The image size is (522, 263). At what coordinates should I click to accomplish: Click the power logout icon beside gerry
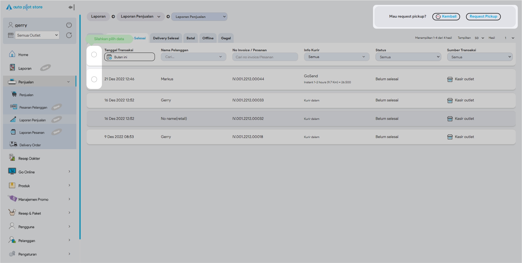[x=69, y=25]
